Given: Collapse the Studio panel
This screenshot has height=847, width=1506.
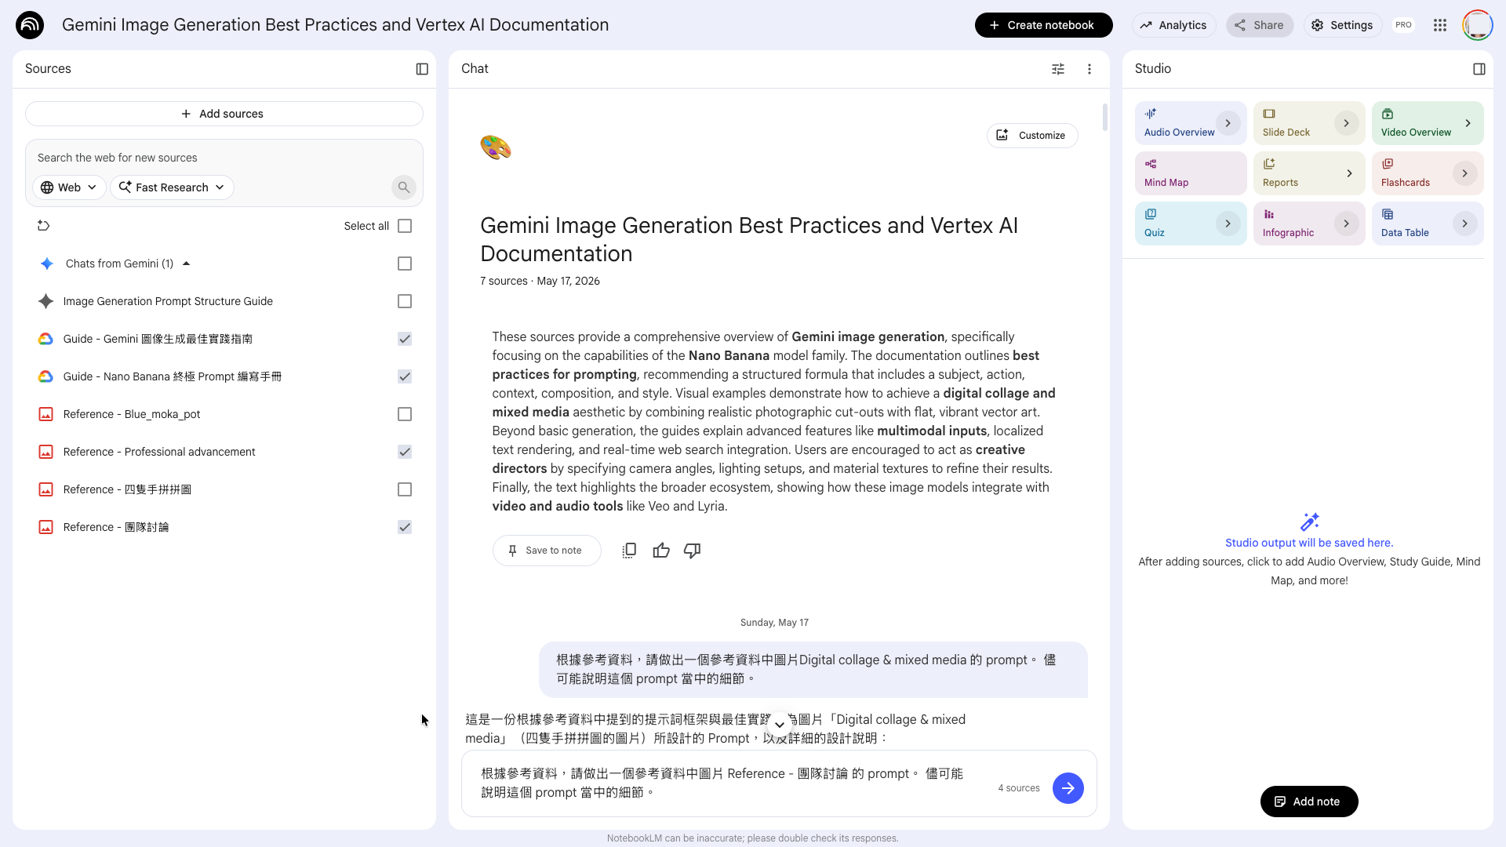Looking at the screenshot, I should (1479, 69).
